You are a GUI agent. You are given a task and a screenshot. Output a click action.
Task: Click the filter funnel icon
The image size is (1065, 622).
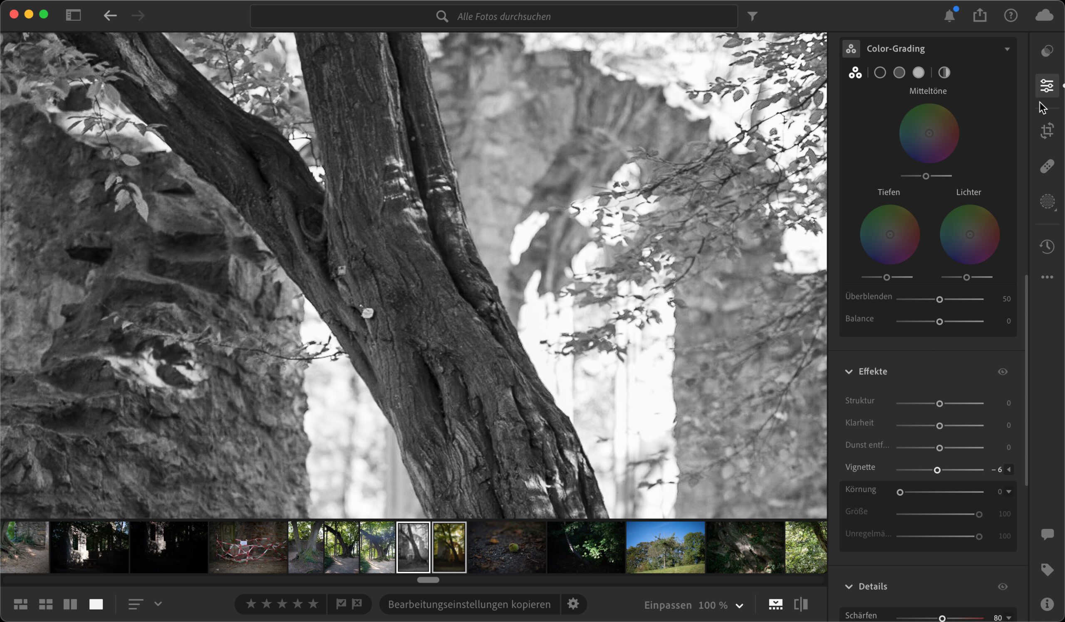click(x=752, y=17)
